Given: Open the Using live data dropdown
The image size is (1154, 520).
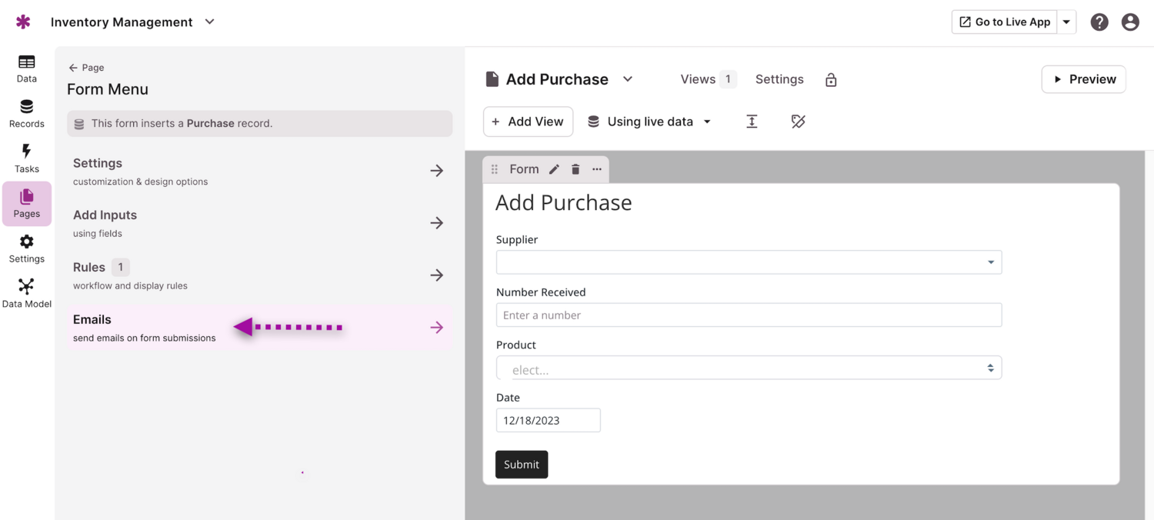Looking at the screenshot, I should [x=649, y=122].
